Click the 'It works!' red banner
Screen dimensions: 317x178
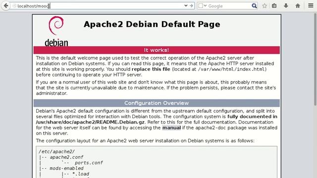pyautogui.click(x=157, y=50)
